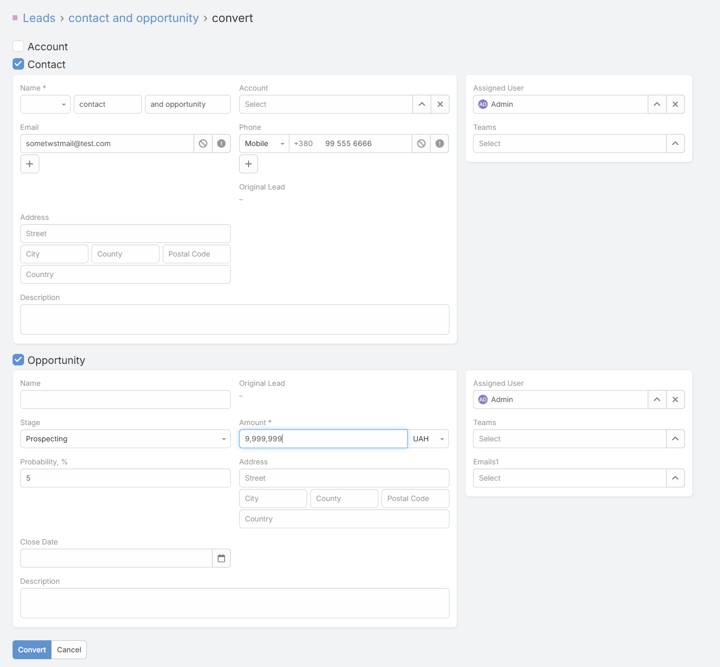This screenshot has width=720, height=667.
Task: Click the phone opted-out ban icon
Action: [421, 143]
